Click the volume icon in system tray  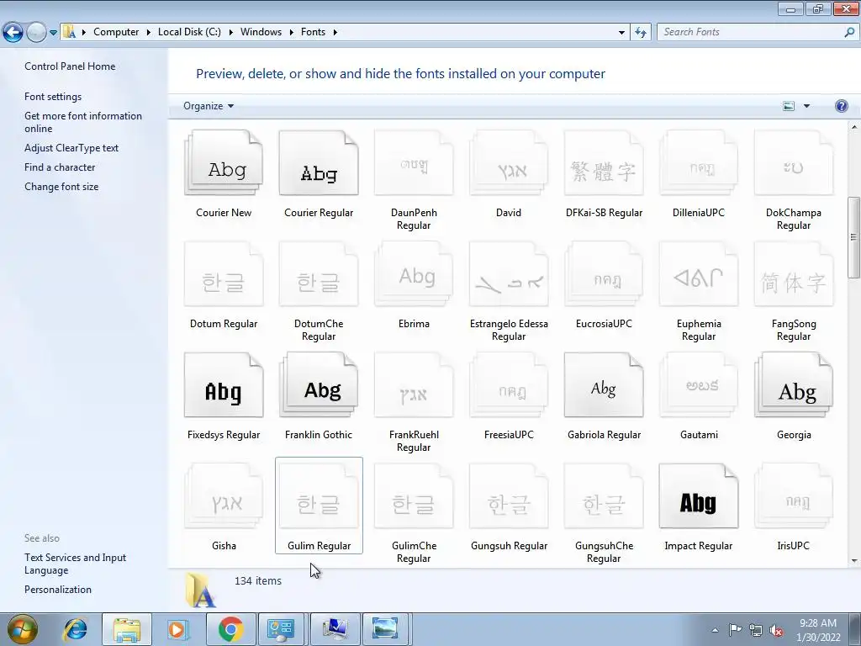coord(776,631)
